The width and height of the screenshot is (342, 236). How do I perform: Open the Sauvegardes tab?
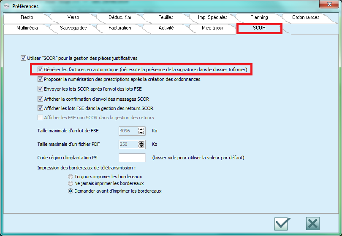coord(73,28)
